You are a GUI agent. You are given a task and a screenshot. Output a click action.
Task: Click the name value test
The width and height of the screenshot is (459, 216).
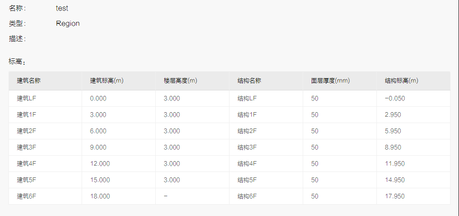coord(62,8)
